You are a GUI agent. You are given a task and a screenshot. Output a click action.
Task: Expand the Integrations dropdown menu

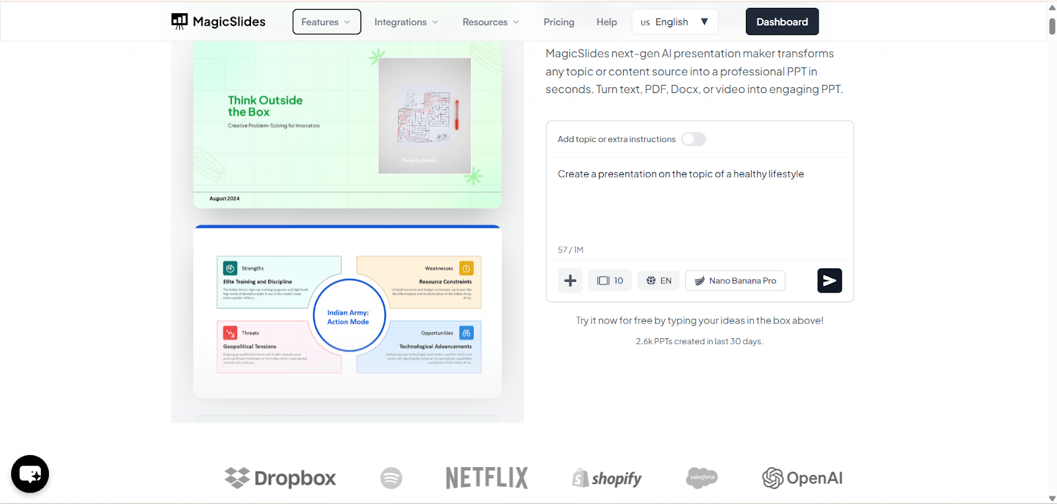coord(406,22)
